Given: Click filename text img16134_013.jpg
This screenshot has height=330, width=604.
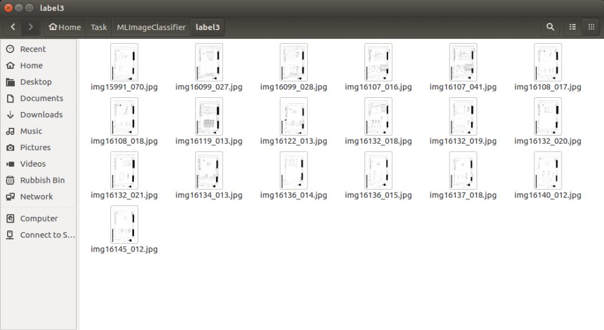Looking at the screenshot, I should [x=209, y=196].
